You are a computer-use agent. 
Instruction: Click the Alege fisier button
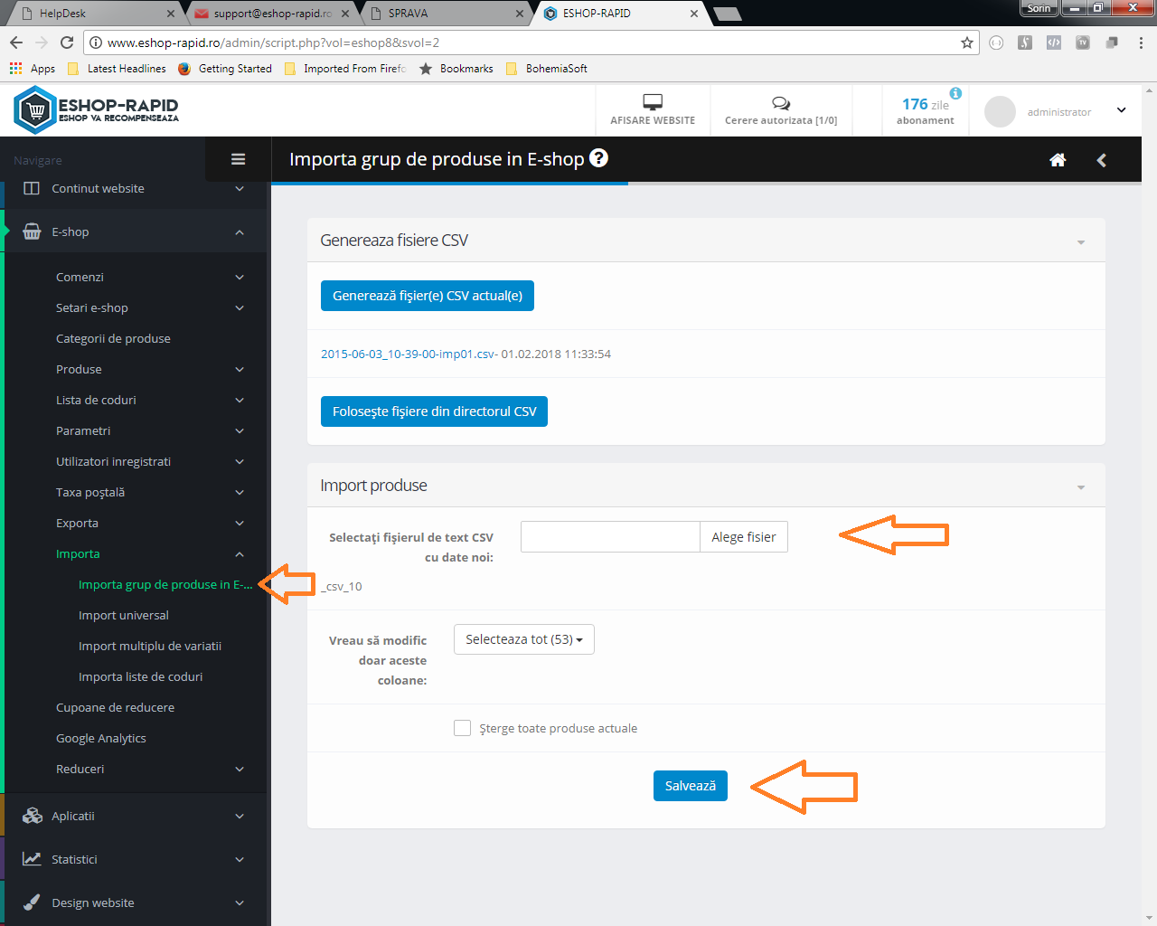click(x=744, y=537)
